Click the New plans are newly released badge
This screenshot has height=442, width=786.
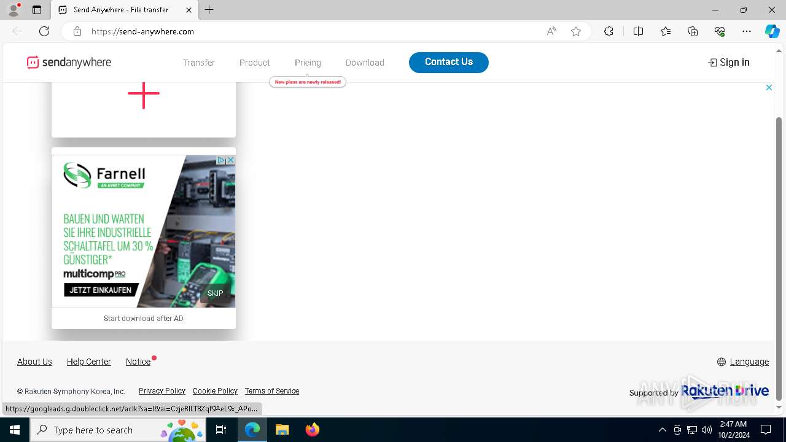[x=308, y=82]
